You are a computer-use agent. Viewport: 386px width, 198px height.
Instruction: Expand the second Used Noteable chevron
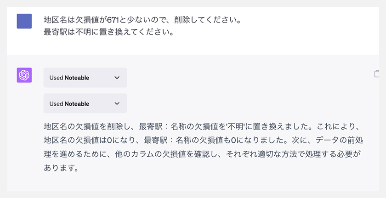point(117,103)
